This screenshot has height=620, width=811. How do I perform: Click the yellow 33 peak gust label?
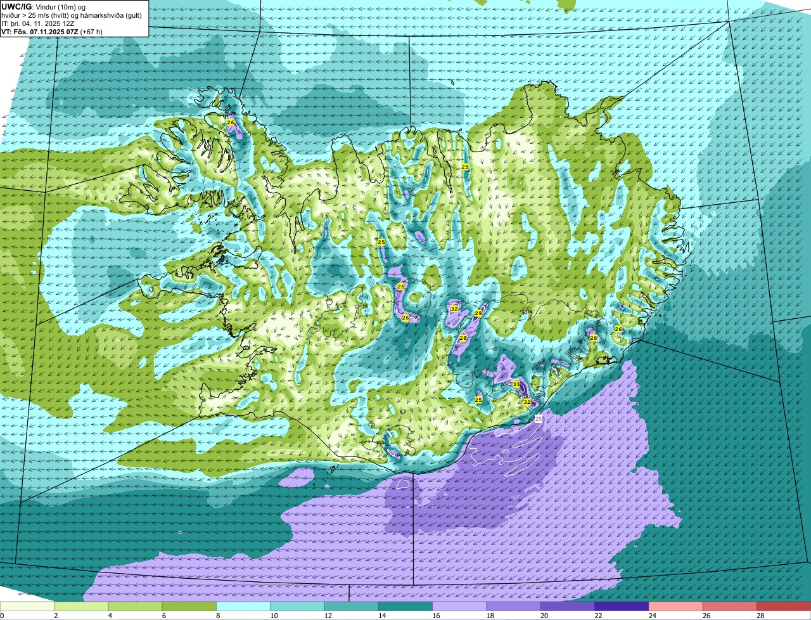[x=516, y=384]
